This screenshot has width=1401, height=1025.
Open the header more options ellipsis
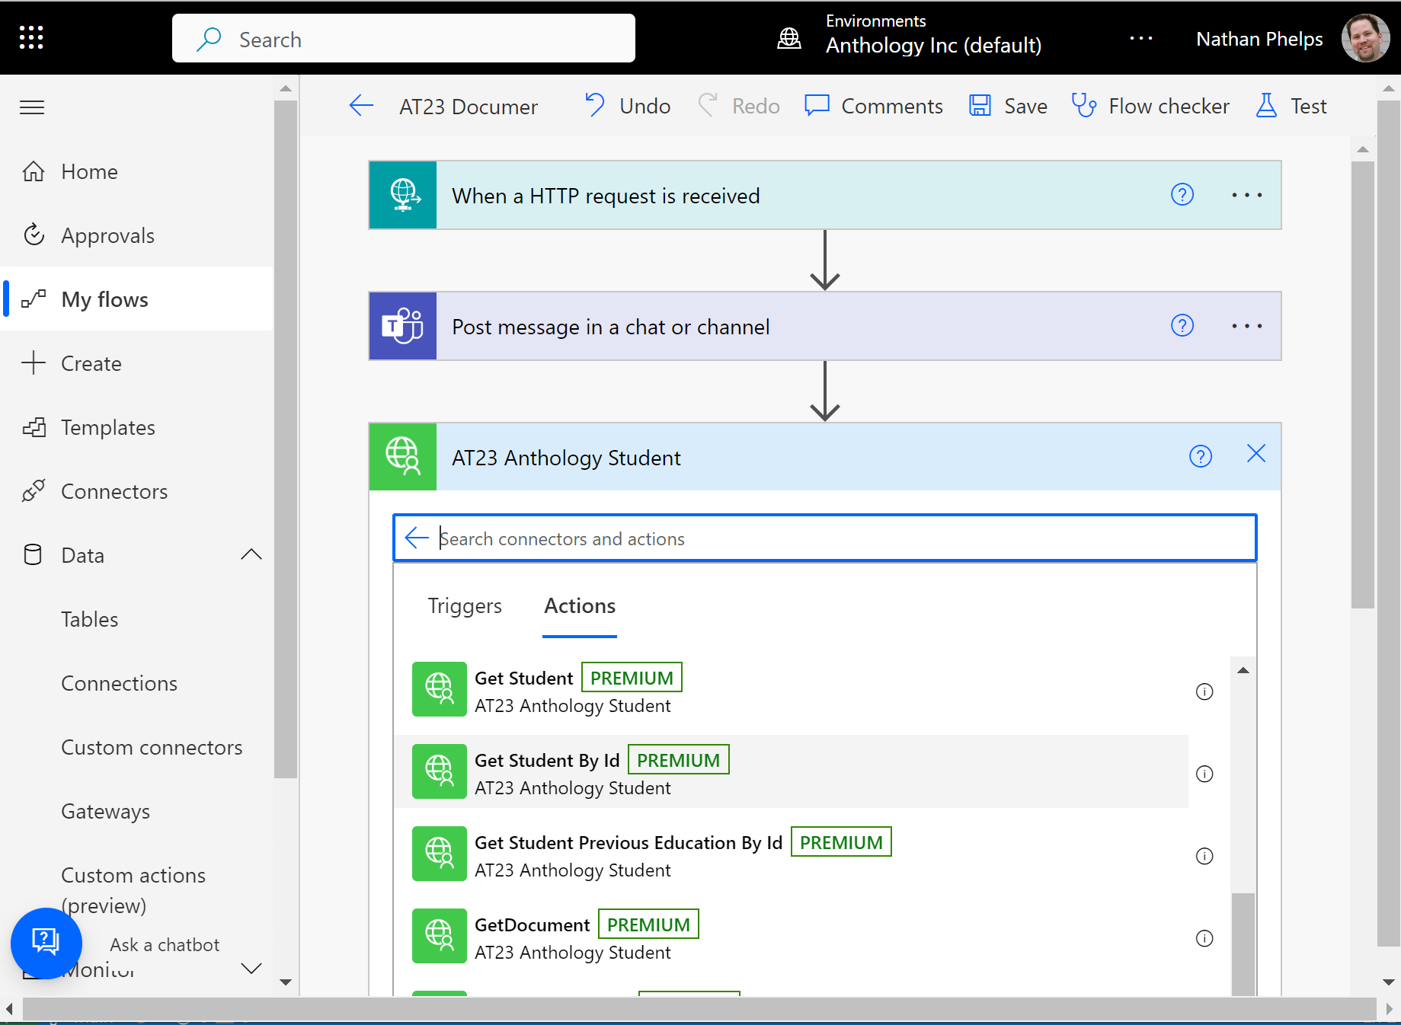click(1140, 38)
